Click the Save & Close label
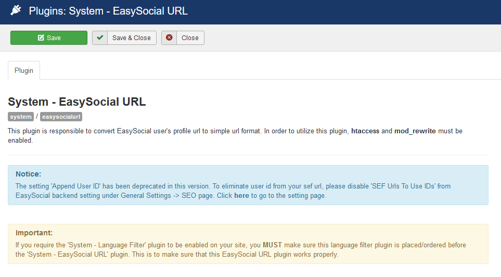501x277 pixels. point(131,37)
